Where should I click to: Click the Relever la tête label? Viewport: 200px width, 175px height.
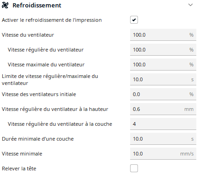coord(19,169)
